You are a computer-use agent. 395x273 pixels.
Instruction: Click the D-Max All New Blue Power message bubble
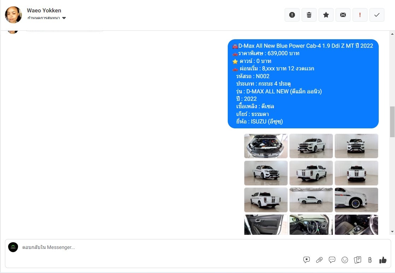click(303, 83)
